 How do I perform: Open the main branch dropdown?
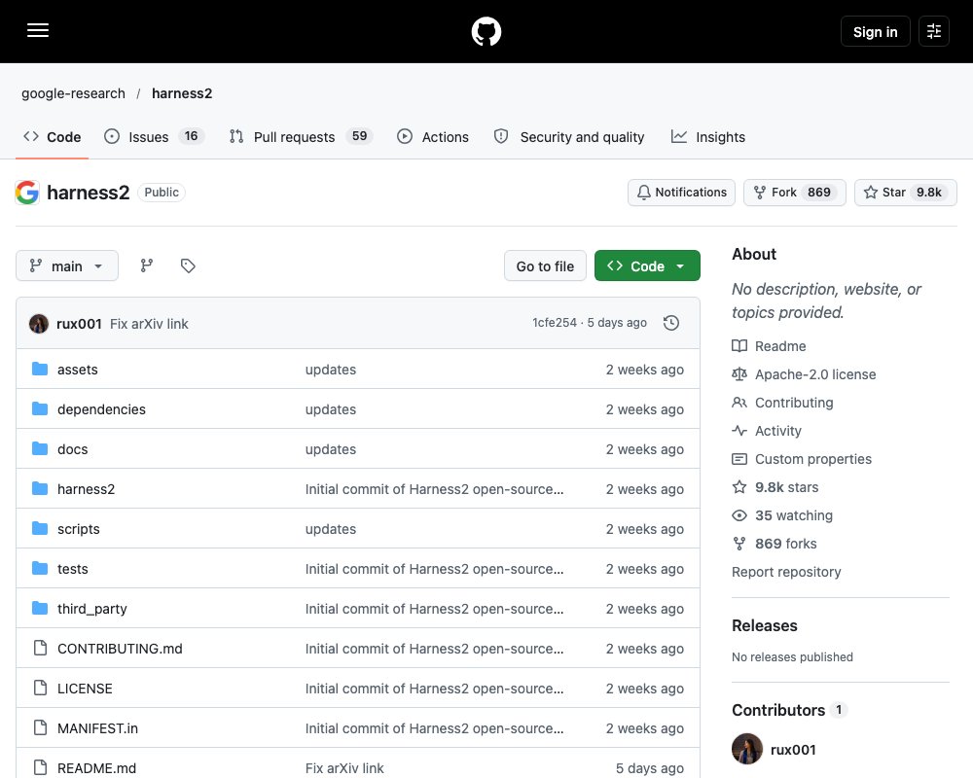pyautogui.click(x=67, y=266)
